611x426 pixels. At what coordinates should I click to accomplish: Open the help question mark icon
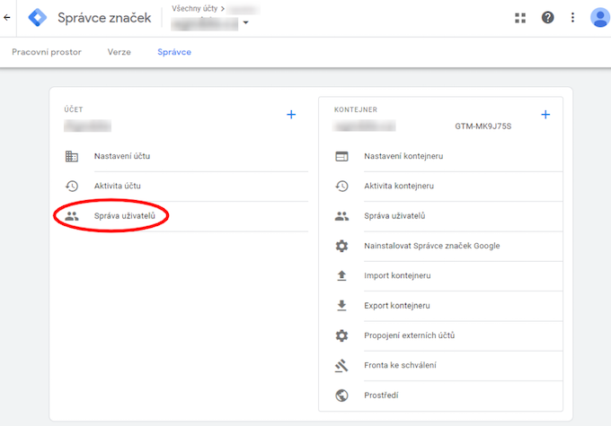547,18
